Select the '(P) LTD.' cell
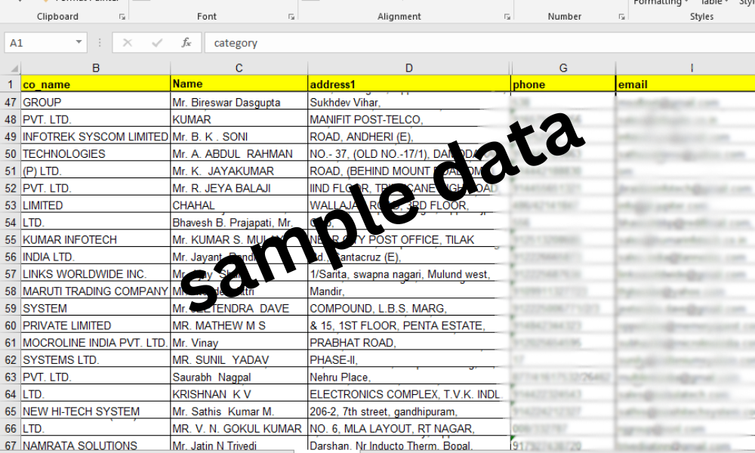The width and height of the screenshot is (755, 453). click(96, 171)
